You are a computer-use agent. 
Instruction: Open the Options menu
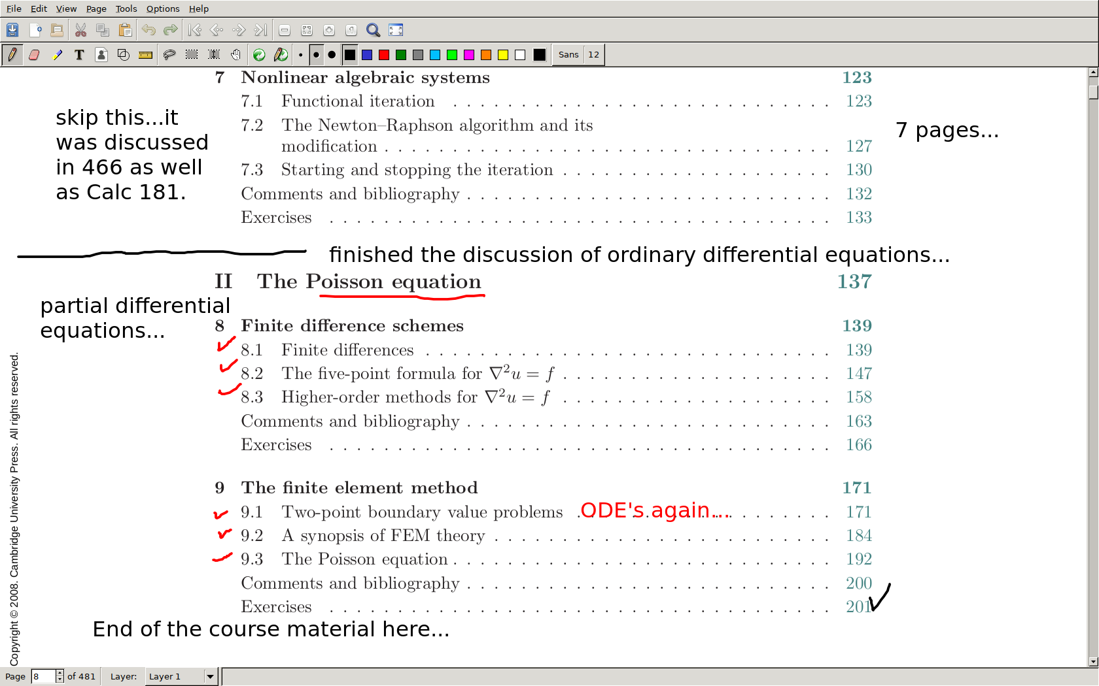point(162,8)
